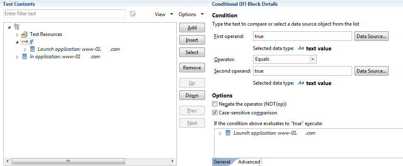
Task: Expand Launch application node in Test Contents
Action: 25,50
